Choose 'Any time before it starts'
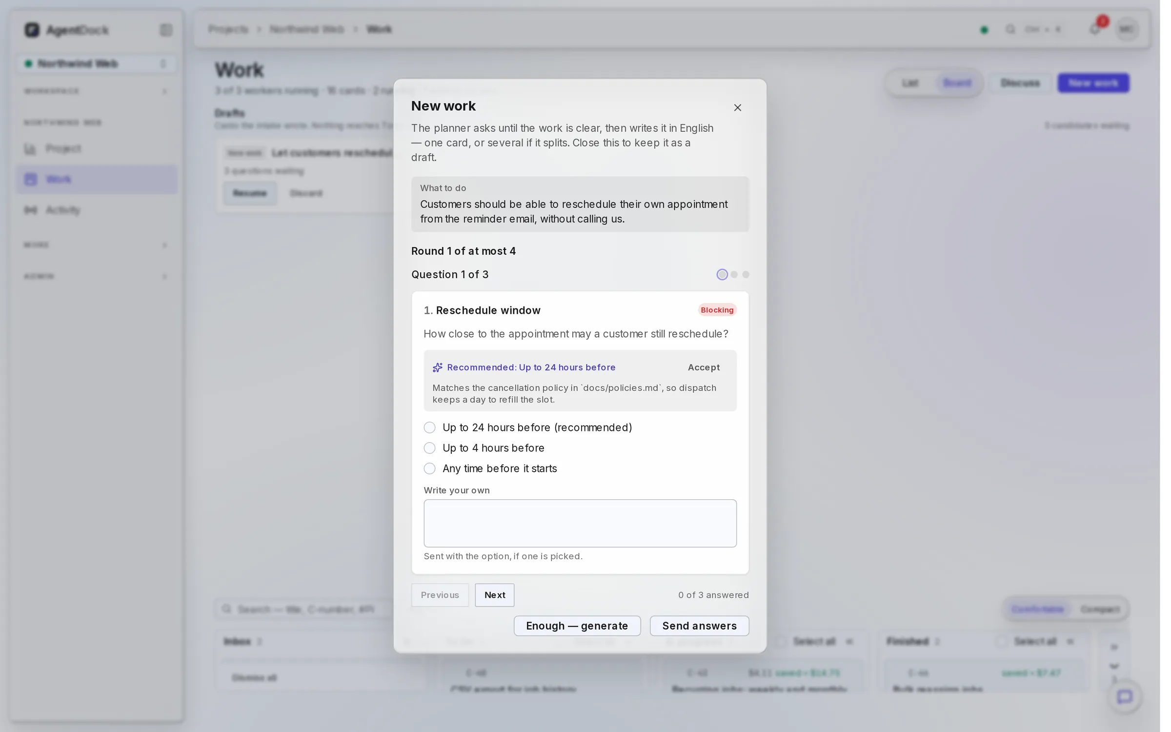Image resolution: width=1171 pixels, height=732 pixels. (490, 468)
